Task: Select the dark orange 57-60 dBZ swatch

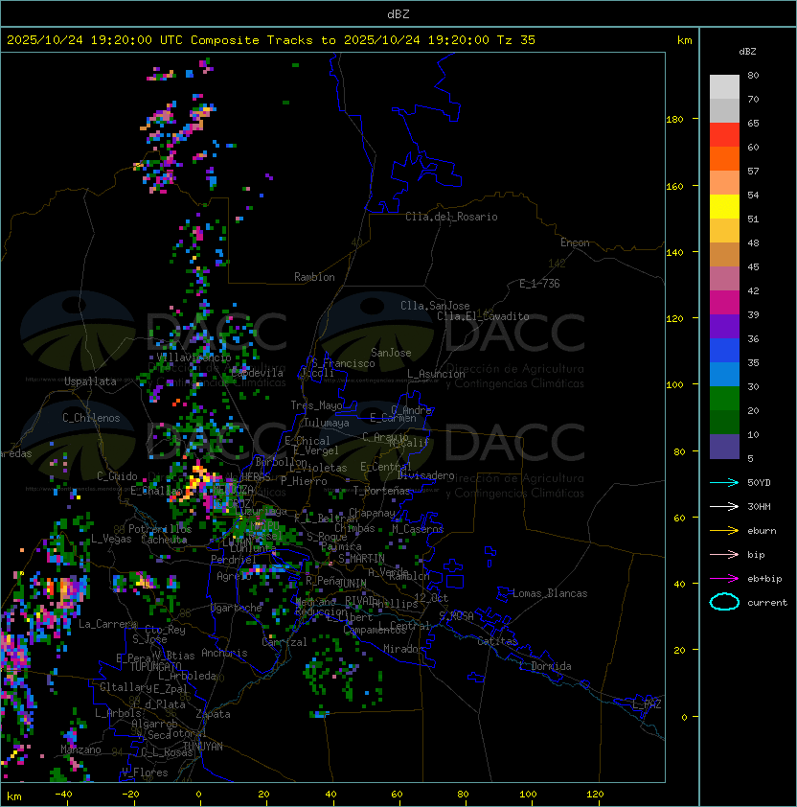Action: (x=724, y=158)
